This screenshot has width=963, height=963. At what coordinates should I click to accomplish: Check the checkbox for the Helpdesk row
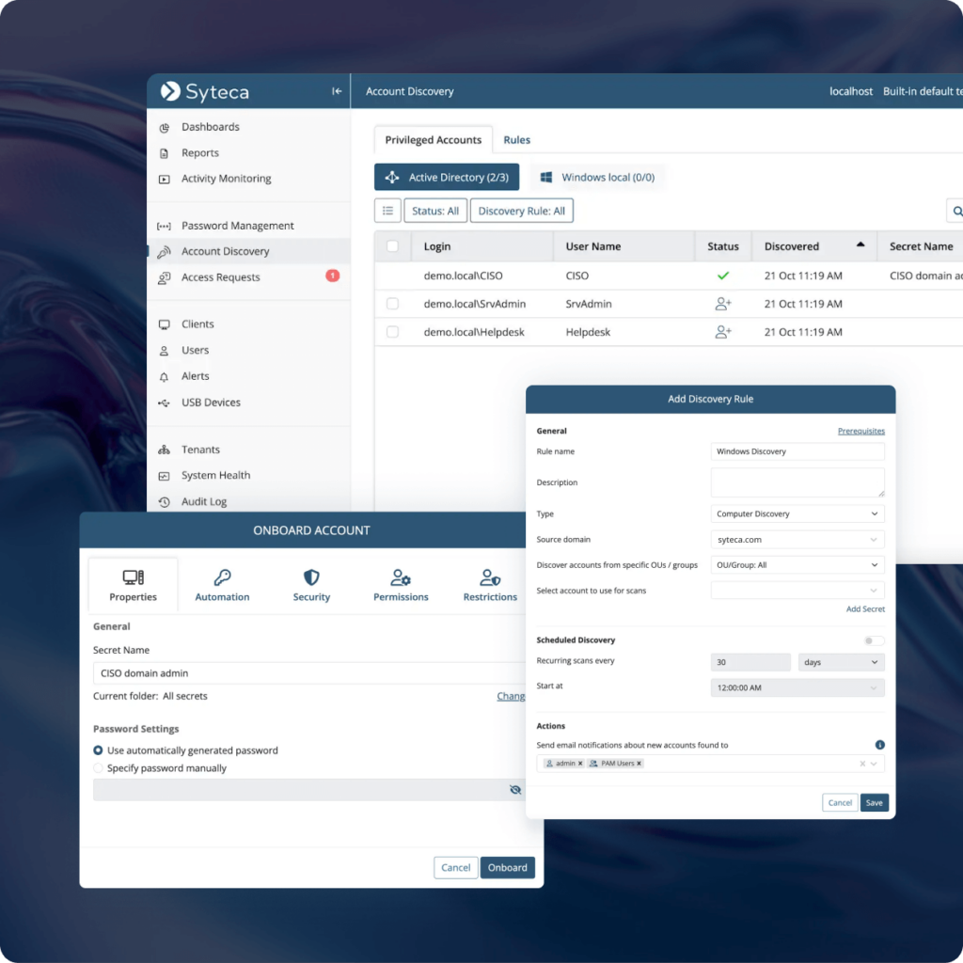tap(393, 332)
